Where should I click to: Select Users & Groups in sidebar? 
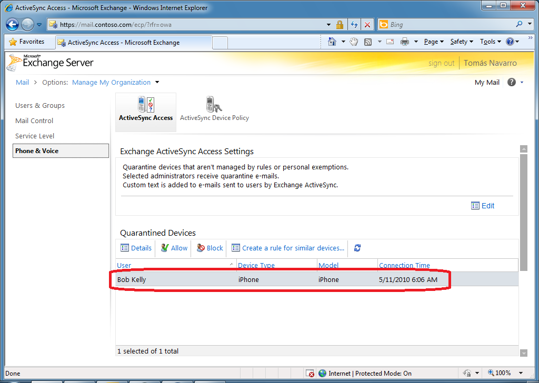[40, 105]
